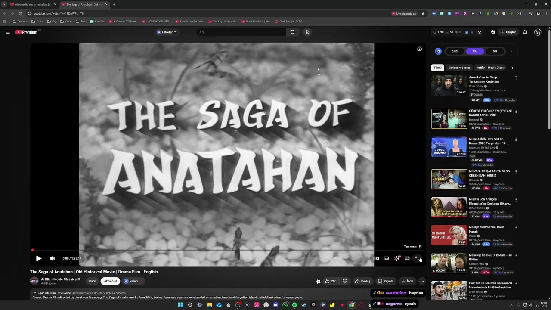This screenshot has width=551, height=310.
Task: Open Artflix - Movie Classics channel avatar
Action: [34, 281]
